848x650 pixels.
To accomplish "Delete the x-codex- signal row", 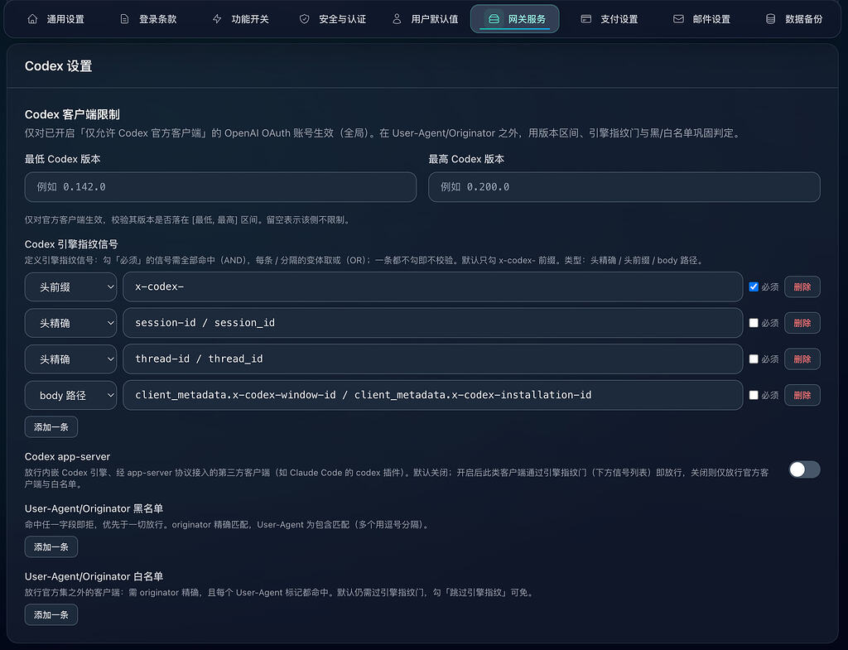I will (x=802, y=286).
